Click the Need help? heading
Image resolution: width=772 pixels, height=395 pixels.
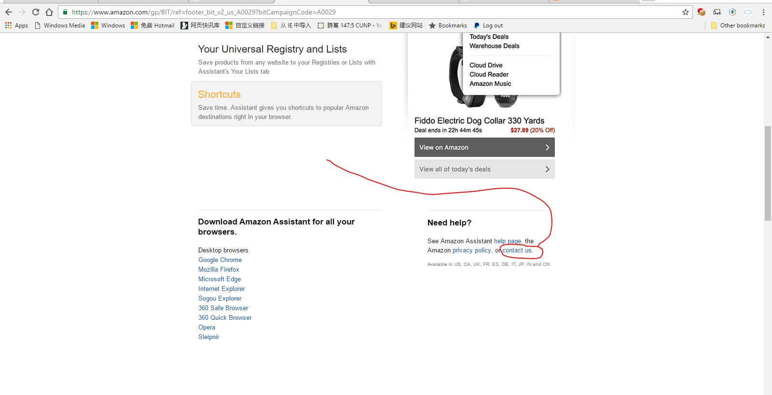point(449,223)
